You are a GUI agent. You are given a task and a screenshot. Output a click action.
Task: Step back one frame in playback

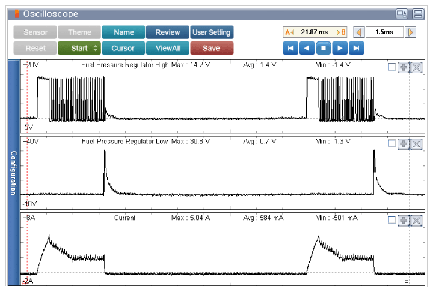(x=307, y=48)
